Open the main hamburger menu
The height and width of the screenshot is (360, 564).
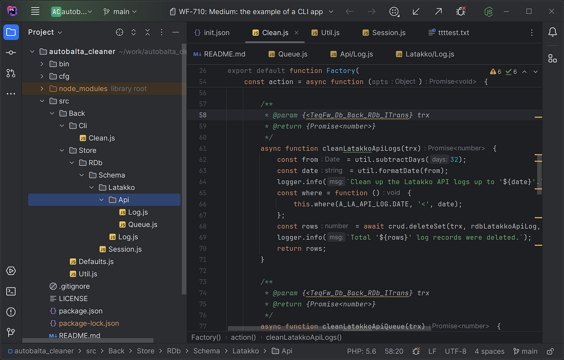(x=35, y=11)
